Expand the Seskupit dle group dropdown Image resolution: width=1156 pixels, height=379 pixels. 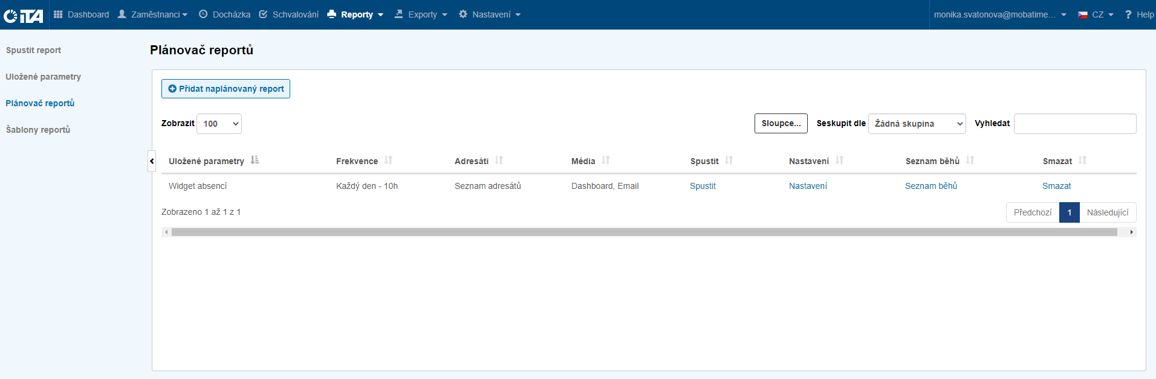pos(917,124)
